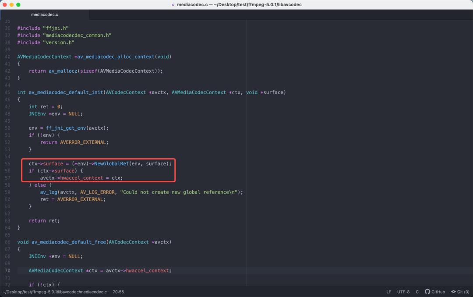Open encoding selector showing UTF-8
This screenshot has height=297, width=473.
pyautogui.click(x=402, y=291)
